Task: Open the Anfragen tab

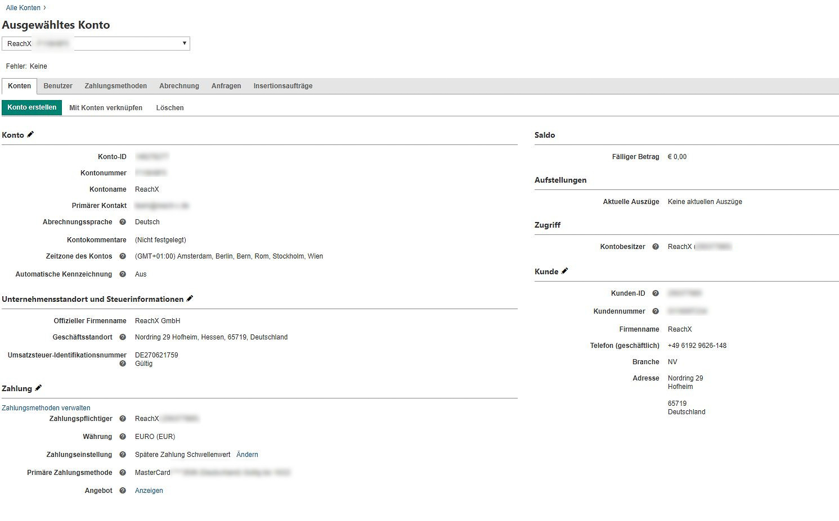Action: [226, 86]
